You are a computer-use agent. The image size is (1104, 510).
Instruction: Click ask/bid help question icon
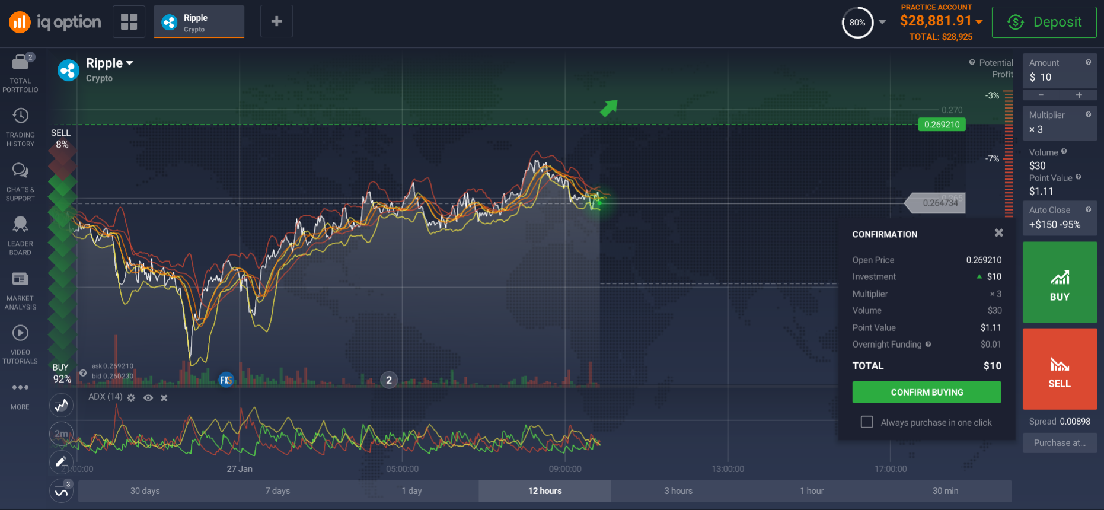84,373
